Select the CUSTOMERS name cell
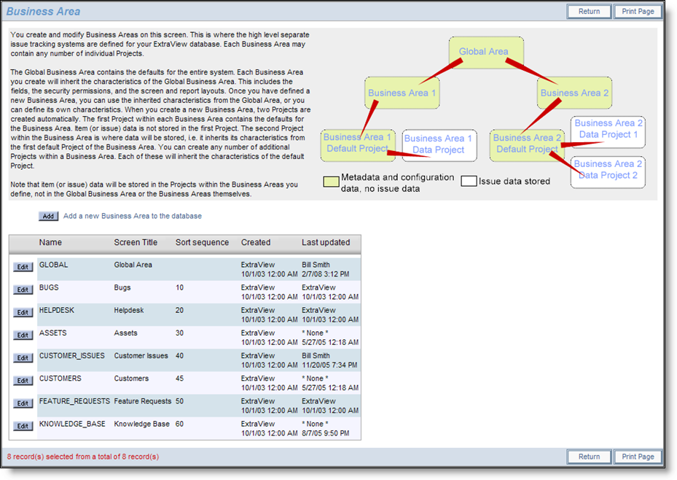 point(60,379)
